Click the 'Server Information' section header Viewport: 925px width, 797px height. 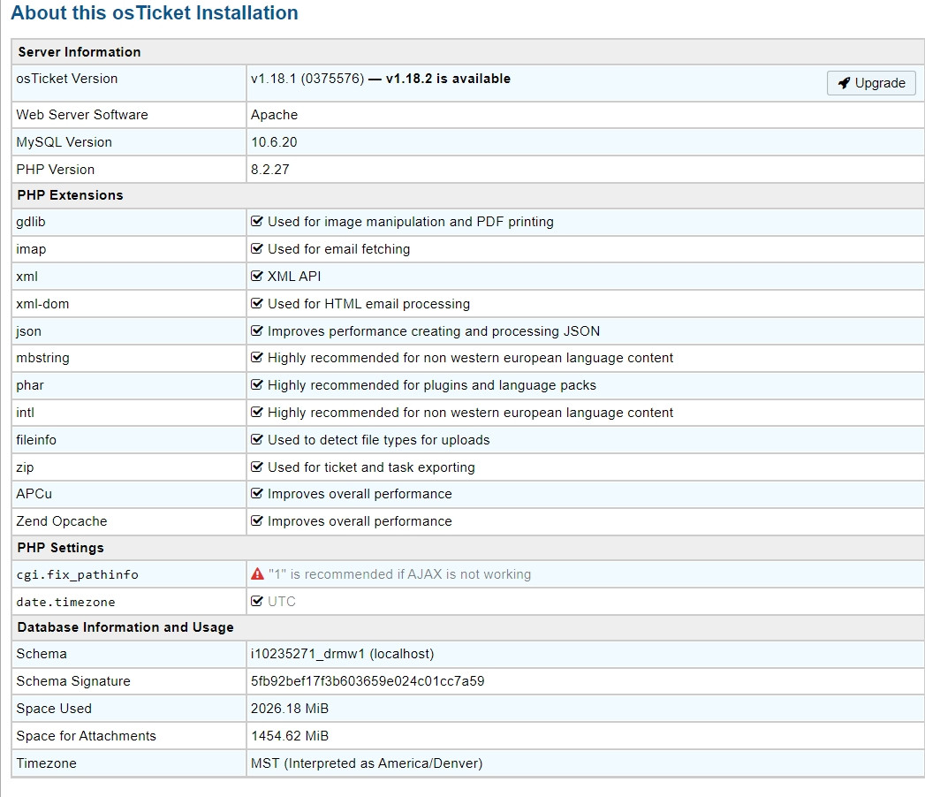(79, 52)
